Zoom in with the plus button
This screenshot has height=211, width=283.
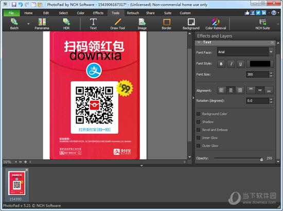[x=25, y=162]
